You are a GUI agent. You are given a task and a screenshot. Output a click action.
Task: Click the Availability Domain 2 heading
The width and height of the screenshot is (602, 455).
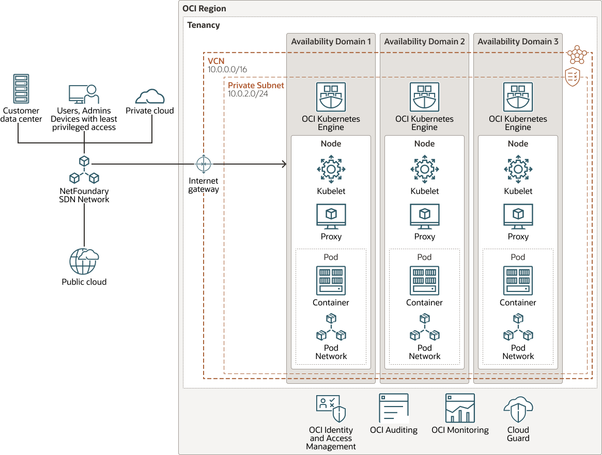point(424,41)
